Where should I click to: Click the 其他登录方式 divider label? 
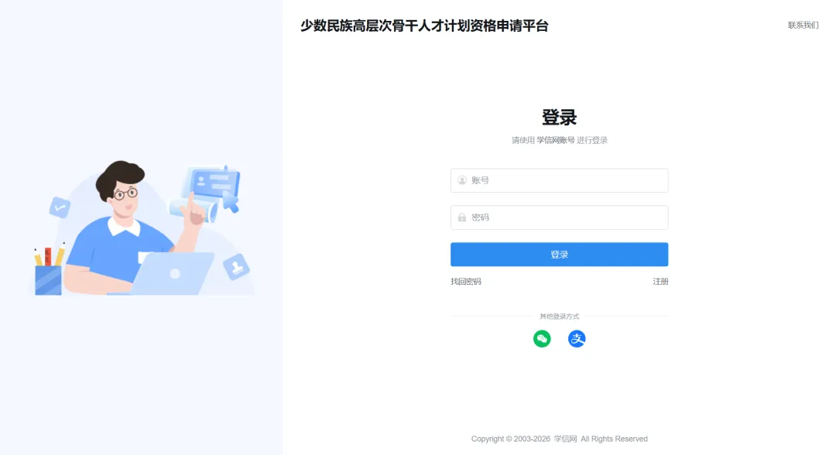559,316
